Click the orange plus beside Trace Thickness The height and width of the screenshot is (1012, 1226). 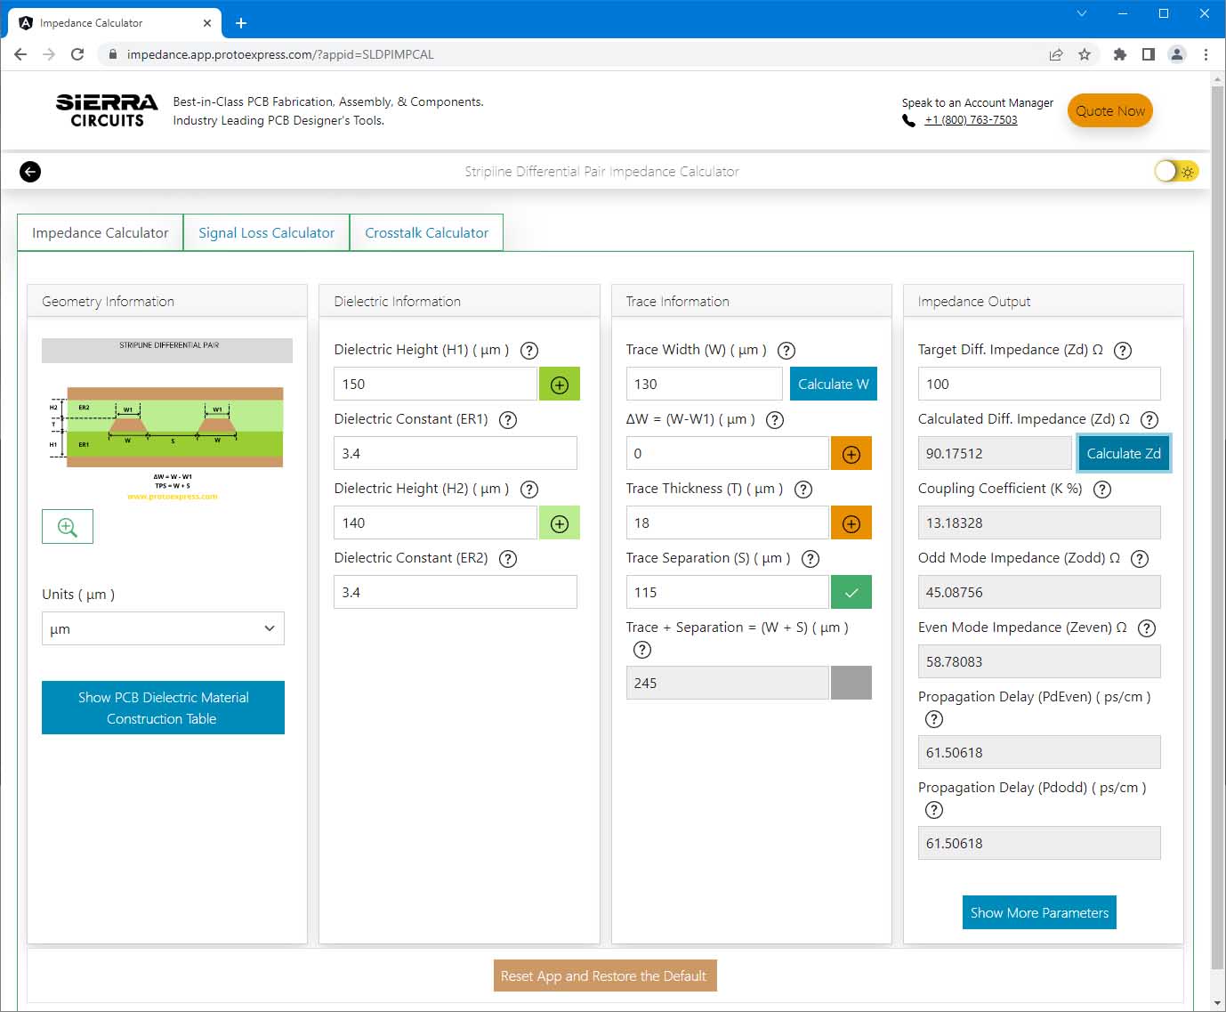(x=851, y=523)
